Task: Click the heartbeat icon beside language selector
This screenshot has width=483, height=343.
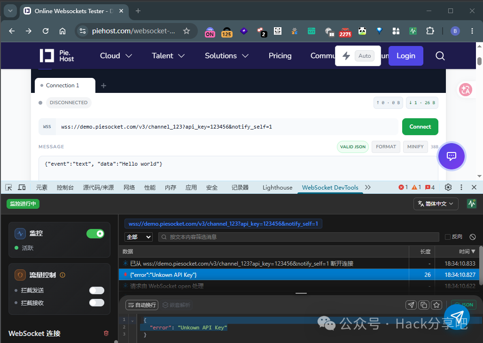Action: (472, 204)
